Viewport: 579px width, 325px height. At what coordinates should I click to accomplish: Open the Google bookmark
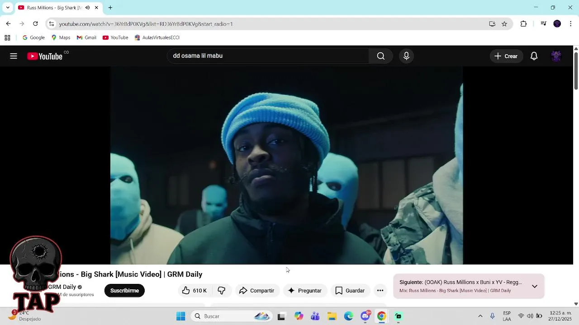(x=33, y=37)
